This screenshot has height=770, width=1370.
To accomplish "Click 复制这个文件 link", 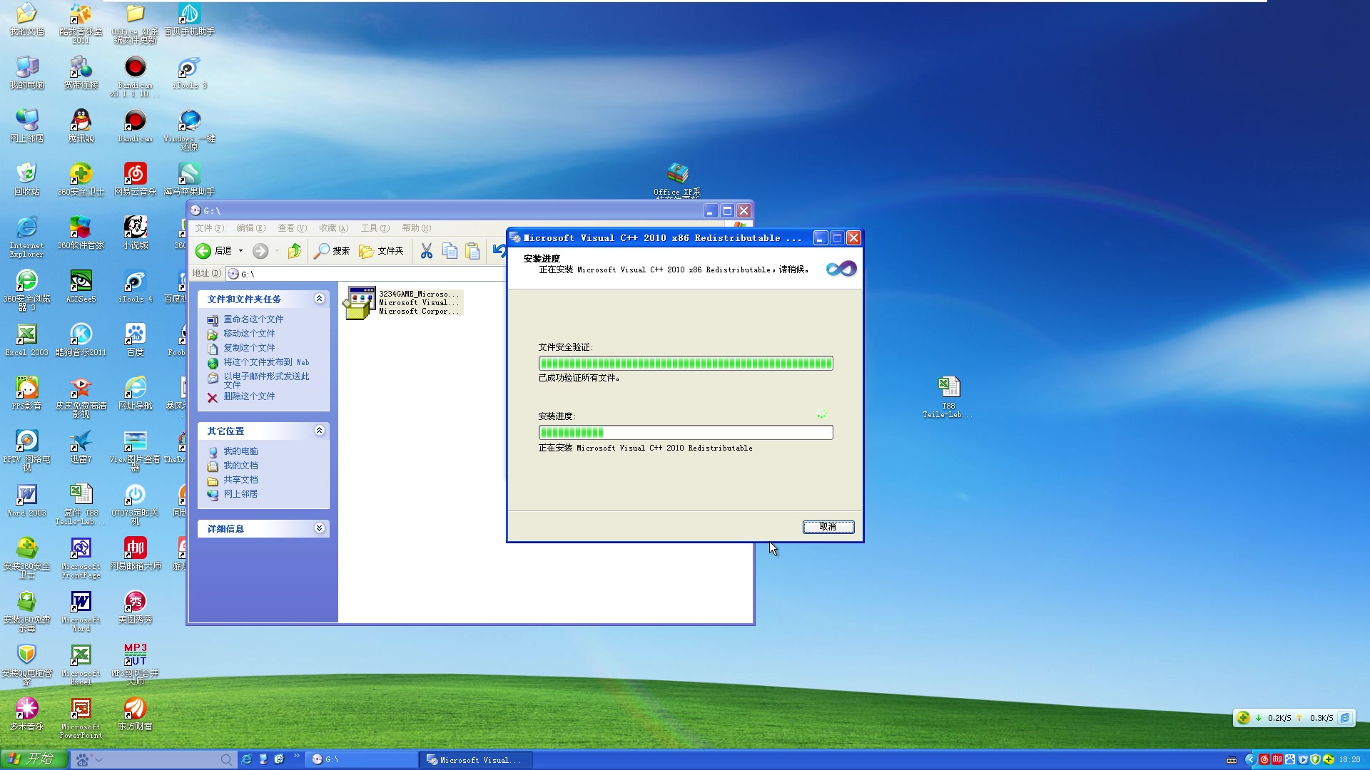I will (x=249, y=348).
